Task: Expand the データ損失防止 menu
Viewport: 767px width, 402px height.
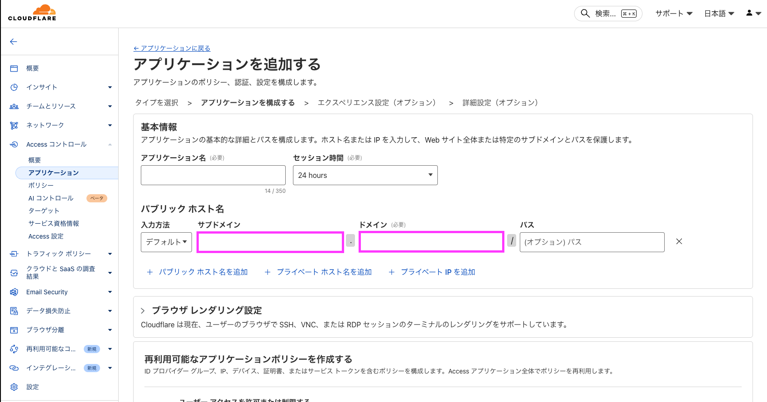Action: [x=110, y=311]
